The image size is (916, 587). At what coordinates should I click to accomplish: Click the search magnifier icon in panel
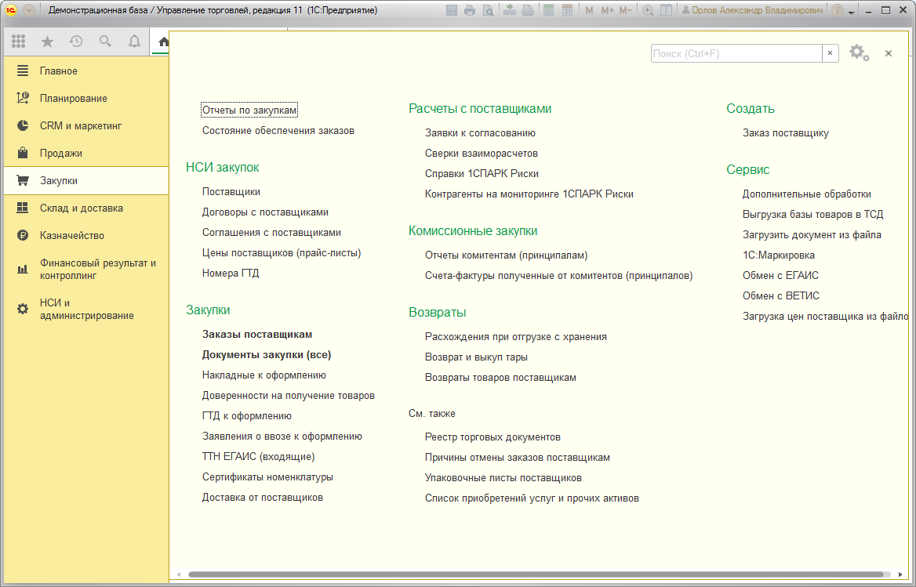(105, 41)
